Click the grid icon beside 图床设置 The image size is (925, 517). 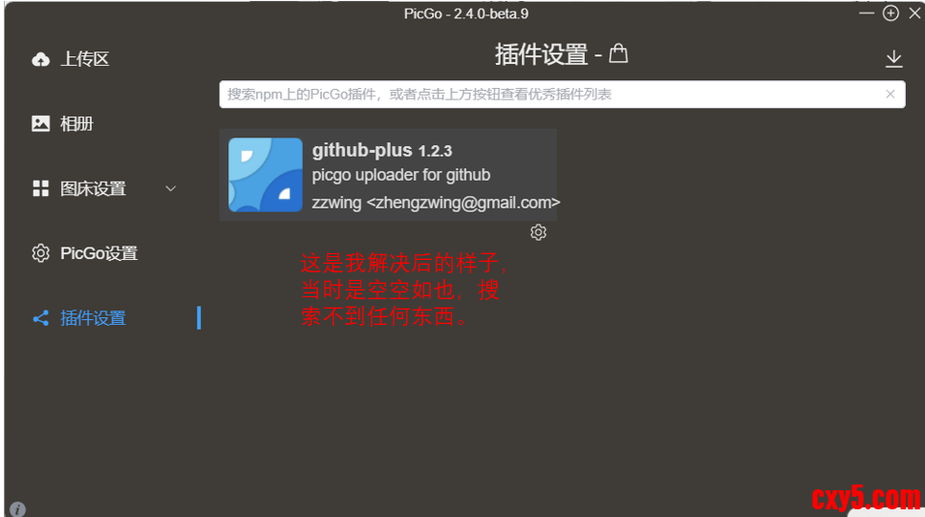pyautogui.click(x=41, y=188)
